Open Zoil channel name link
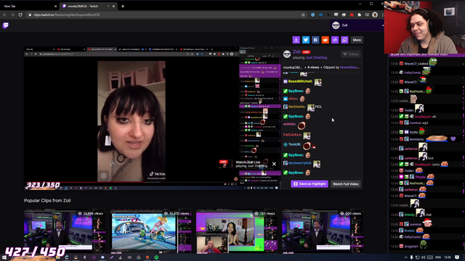465x261 pixels. point(296,51)
